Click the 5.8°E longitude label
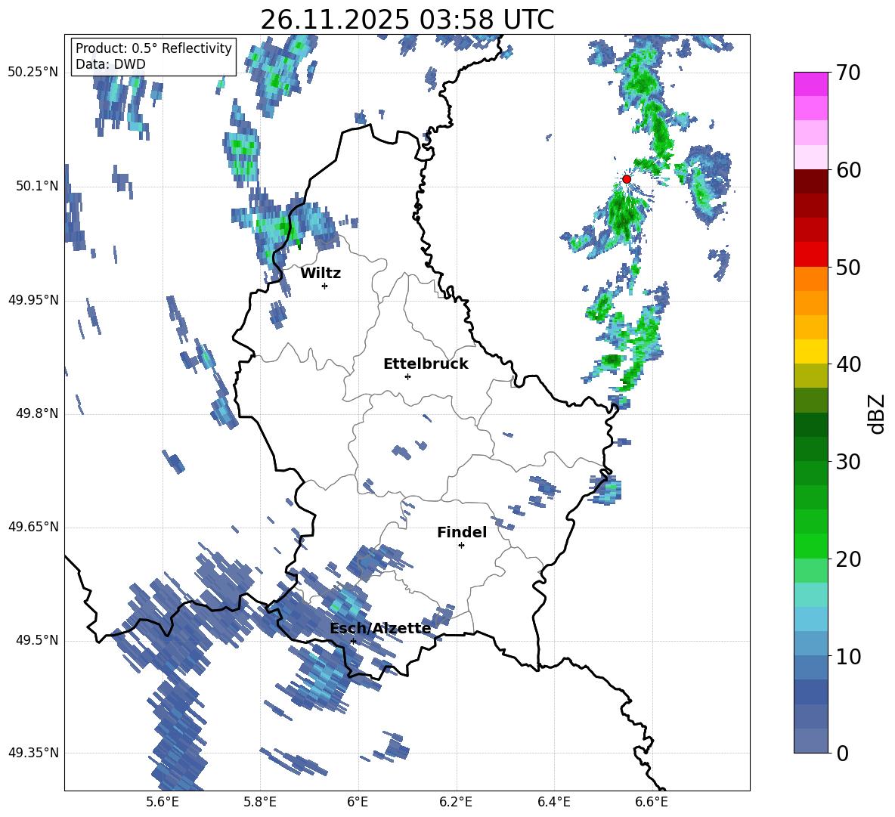This screenshot has width=895, height=817. pyautogui.click(x=260, y=802)
